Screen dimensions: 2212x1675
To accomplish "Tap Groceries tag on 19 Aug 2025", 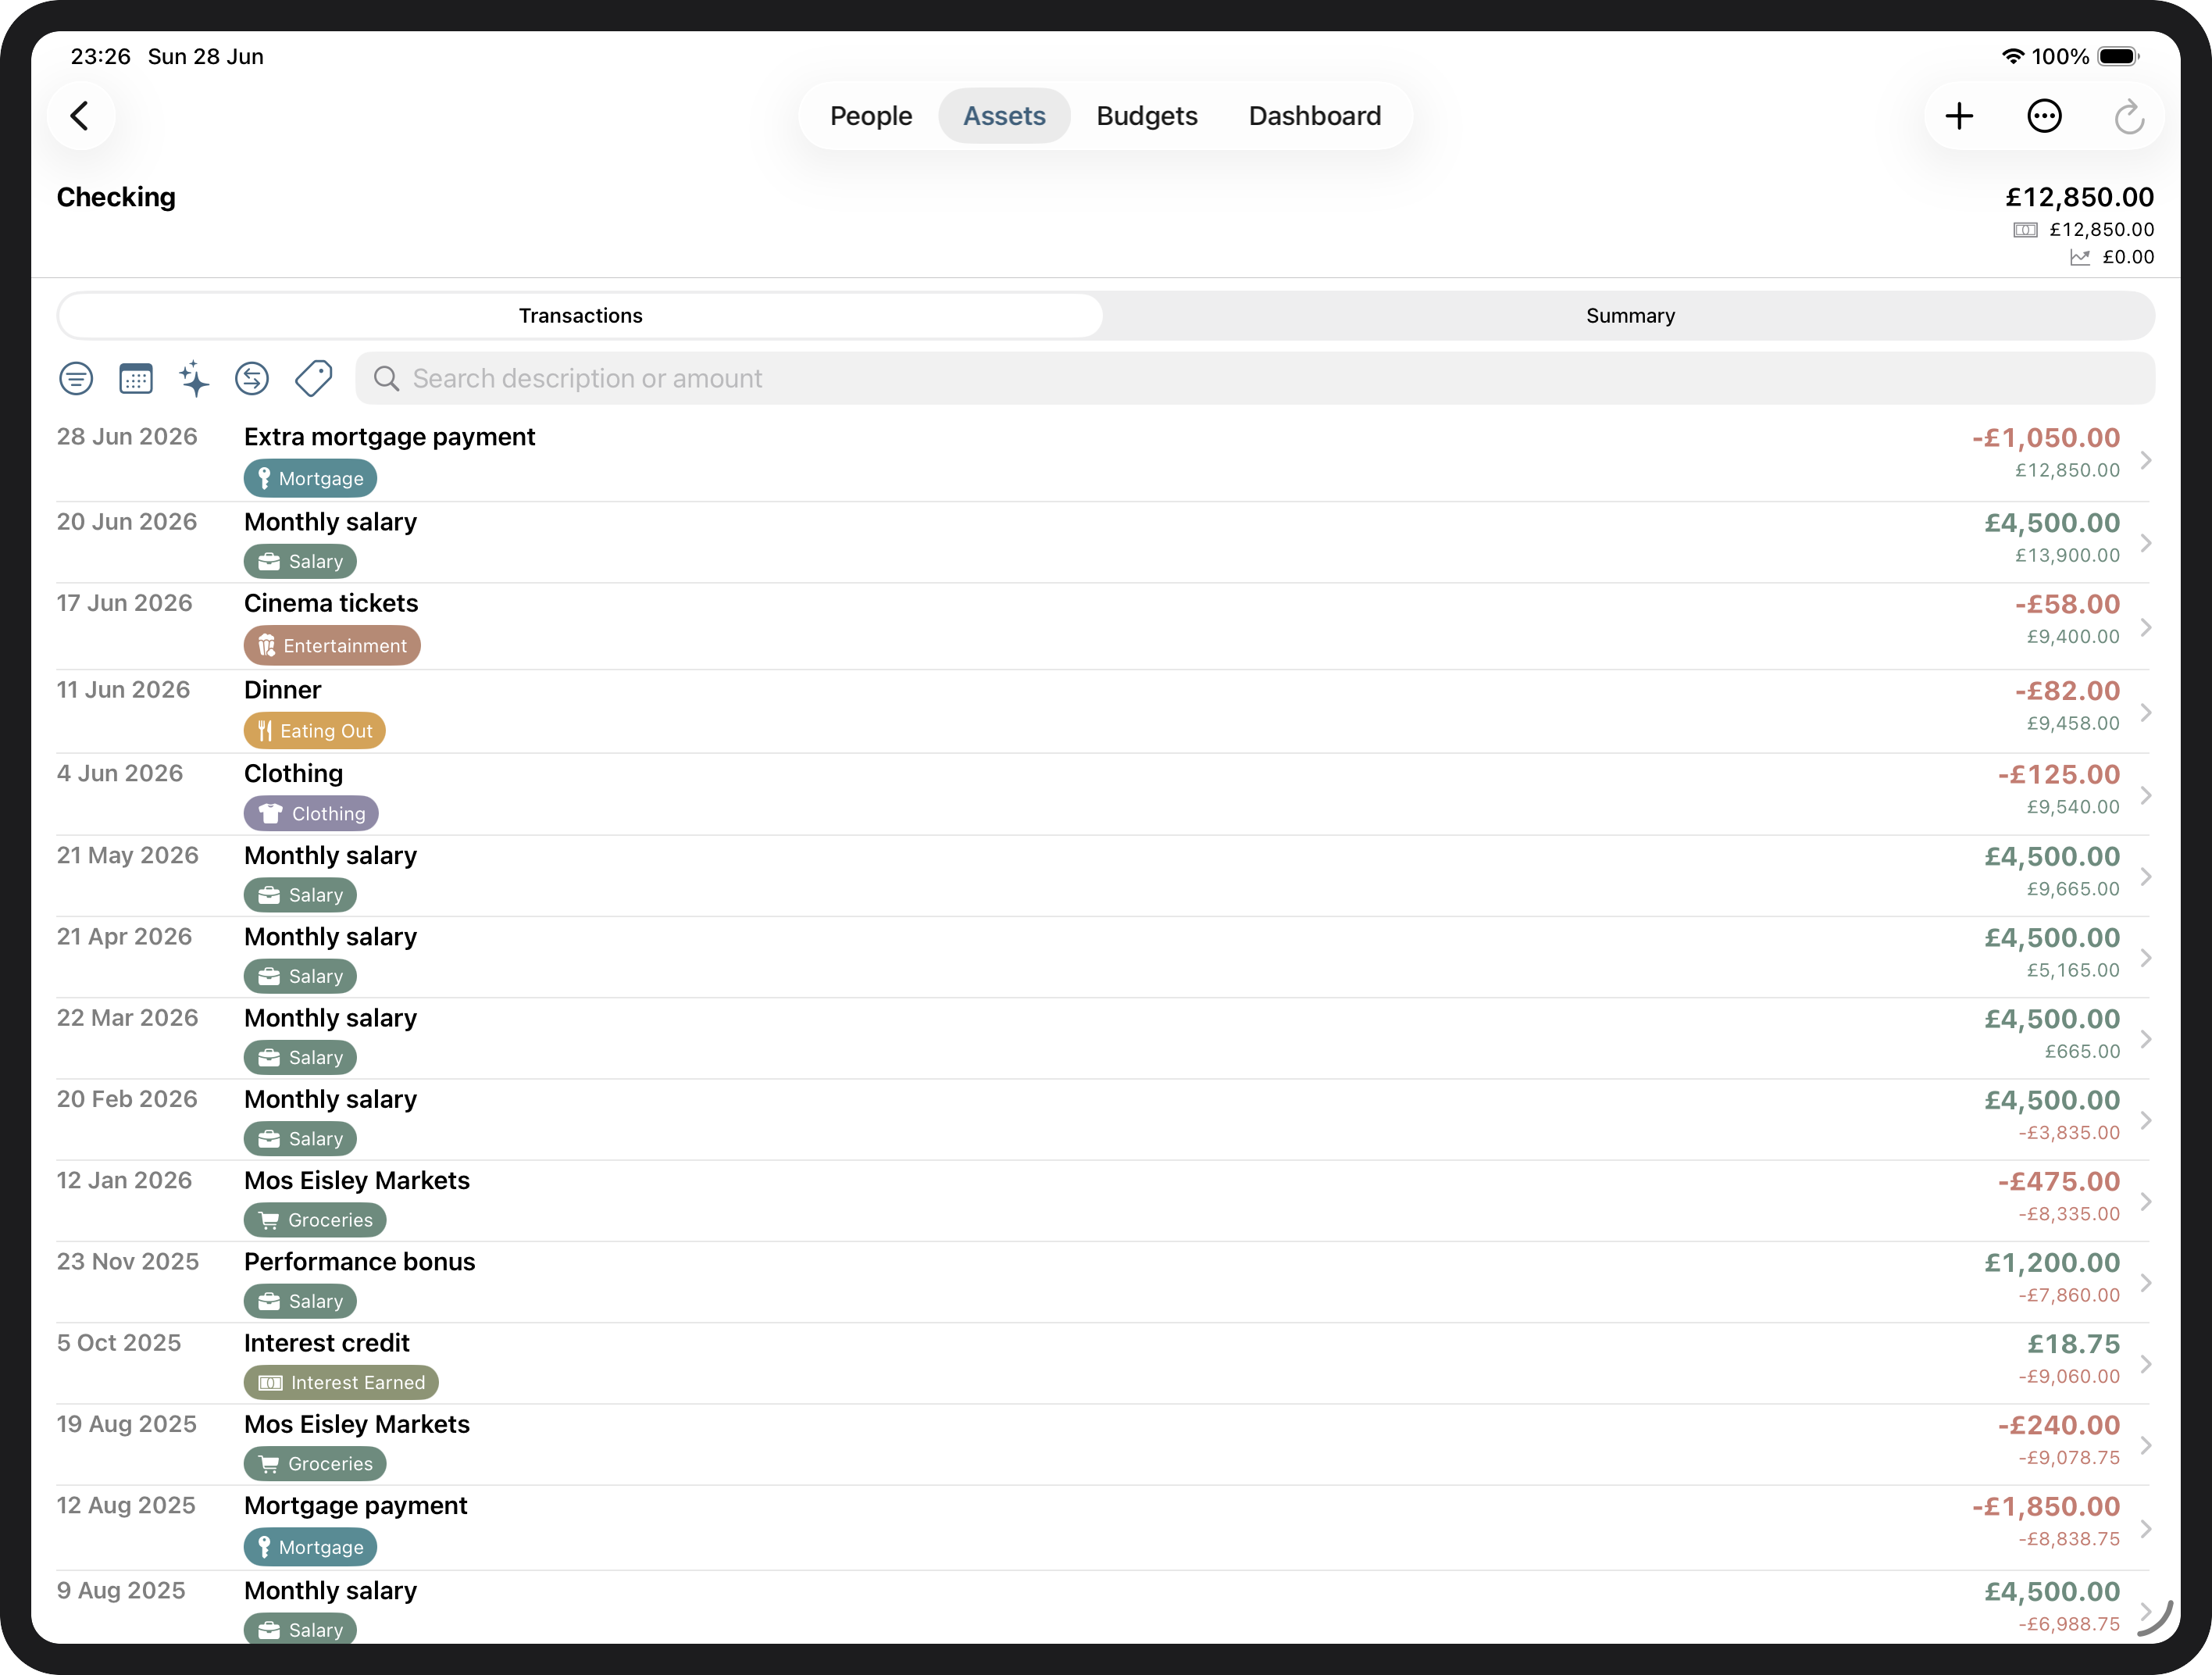I will (x=315, y=1463).
